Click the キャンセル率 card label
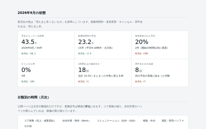 tap(28, 64)
